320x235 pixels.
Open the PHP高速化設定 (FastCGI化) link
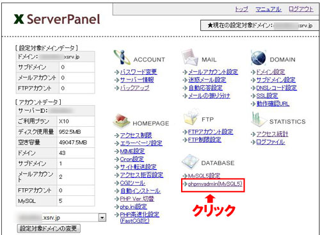point(140,218)
